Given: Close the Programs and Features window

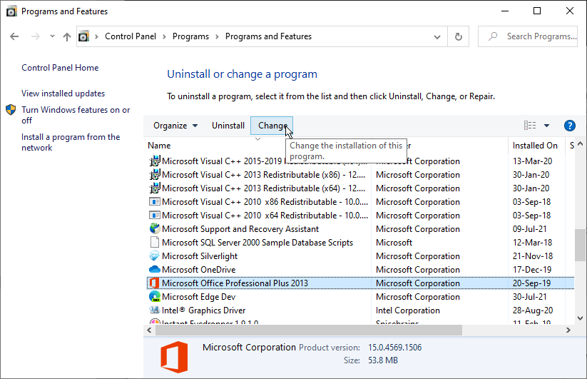Looking at the screenshot, I should tap(570, 11).
